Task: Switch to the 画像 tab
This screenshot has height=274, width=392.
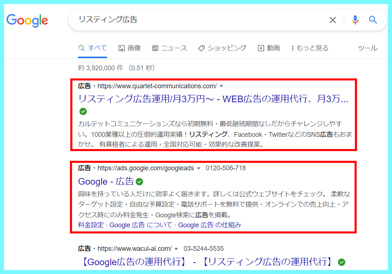Action: click(129, 48)
